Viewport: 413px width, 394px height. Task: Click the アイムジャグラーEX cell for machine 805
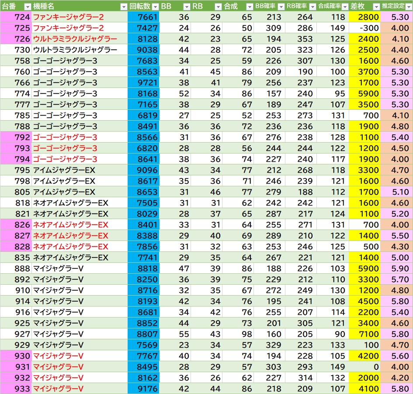pyautogui.click(x=80, y=192)
